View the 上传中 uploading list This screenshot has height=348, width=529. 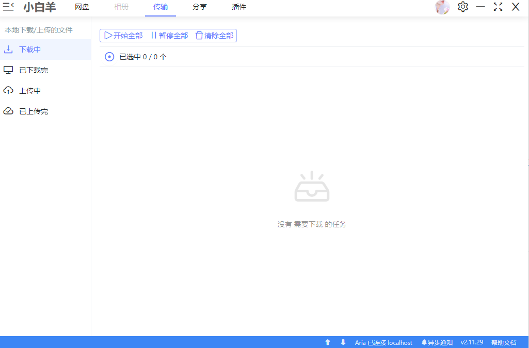pyautogui.click(x=30, y=91)
